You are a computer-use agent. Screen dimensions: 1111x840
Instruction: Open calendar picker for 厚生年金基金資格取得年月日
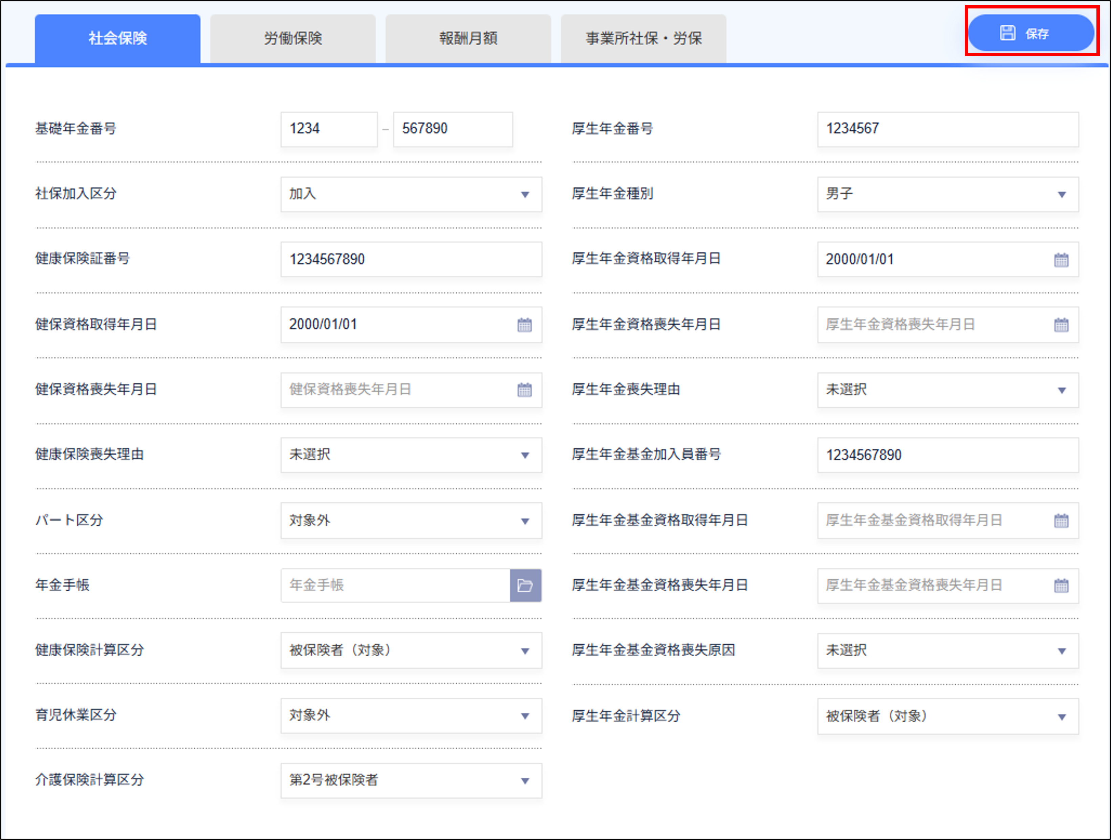1061,521
